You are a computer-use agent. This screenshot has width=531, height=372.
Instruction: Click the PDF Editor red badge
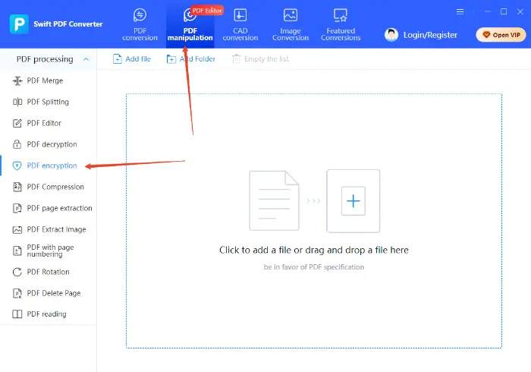[x=207, y=11]
